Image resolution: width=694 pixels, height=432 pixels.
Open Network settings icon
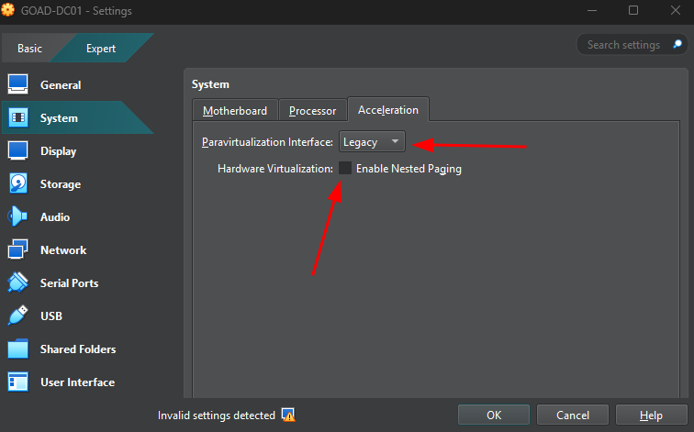17,249
